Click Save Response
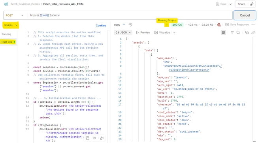The height and width of the screenshot is (143, 258). point(237,24)
